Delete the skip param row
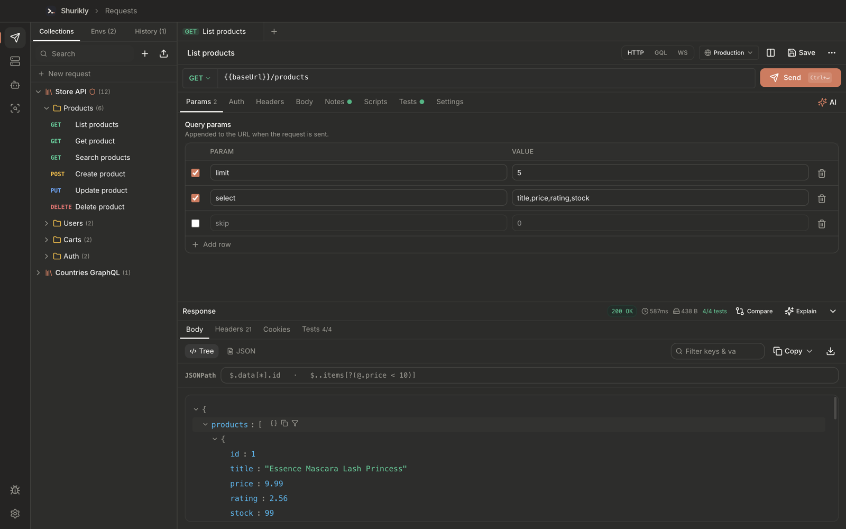The height and width of the screenshot is (529, 846). (822, 224)
